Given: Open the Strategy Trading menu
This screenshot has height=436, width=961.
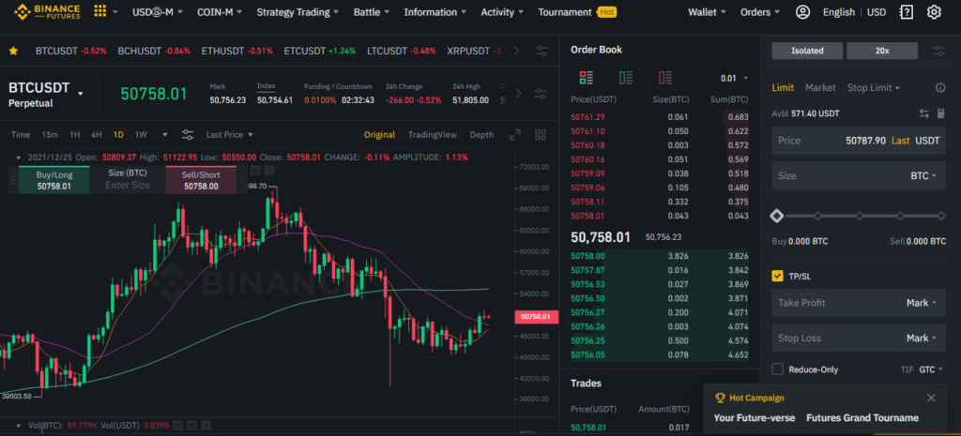Looking at the screenshot, I should click(x=297, y=11).
